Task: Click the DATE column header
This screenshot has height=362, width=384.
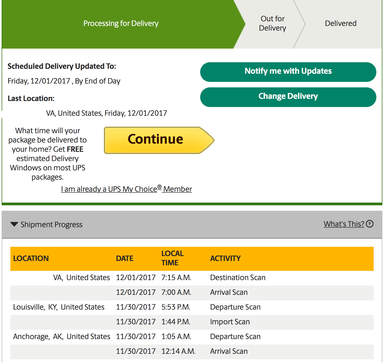Action: tap(125, 259)
